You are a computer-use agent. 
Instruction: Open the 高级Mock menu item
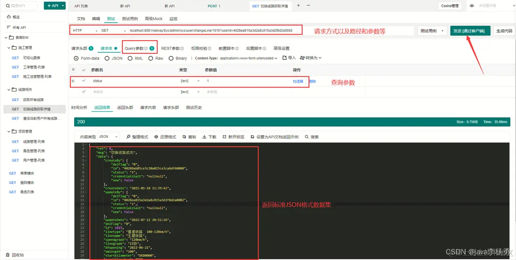click(x=153, y=19)
